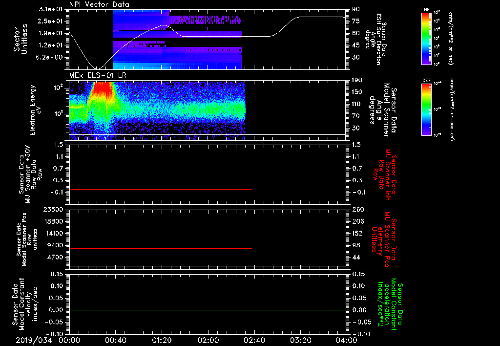
Task: Select the 'Model Scanner Pos Raw' axis label
Action: [x=27, y=239]
